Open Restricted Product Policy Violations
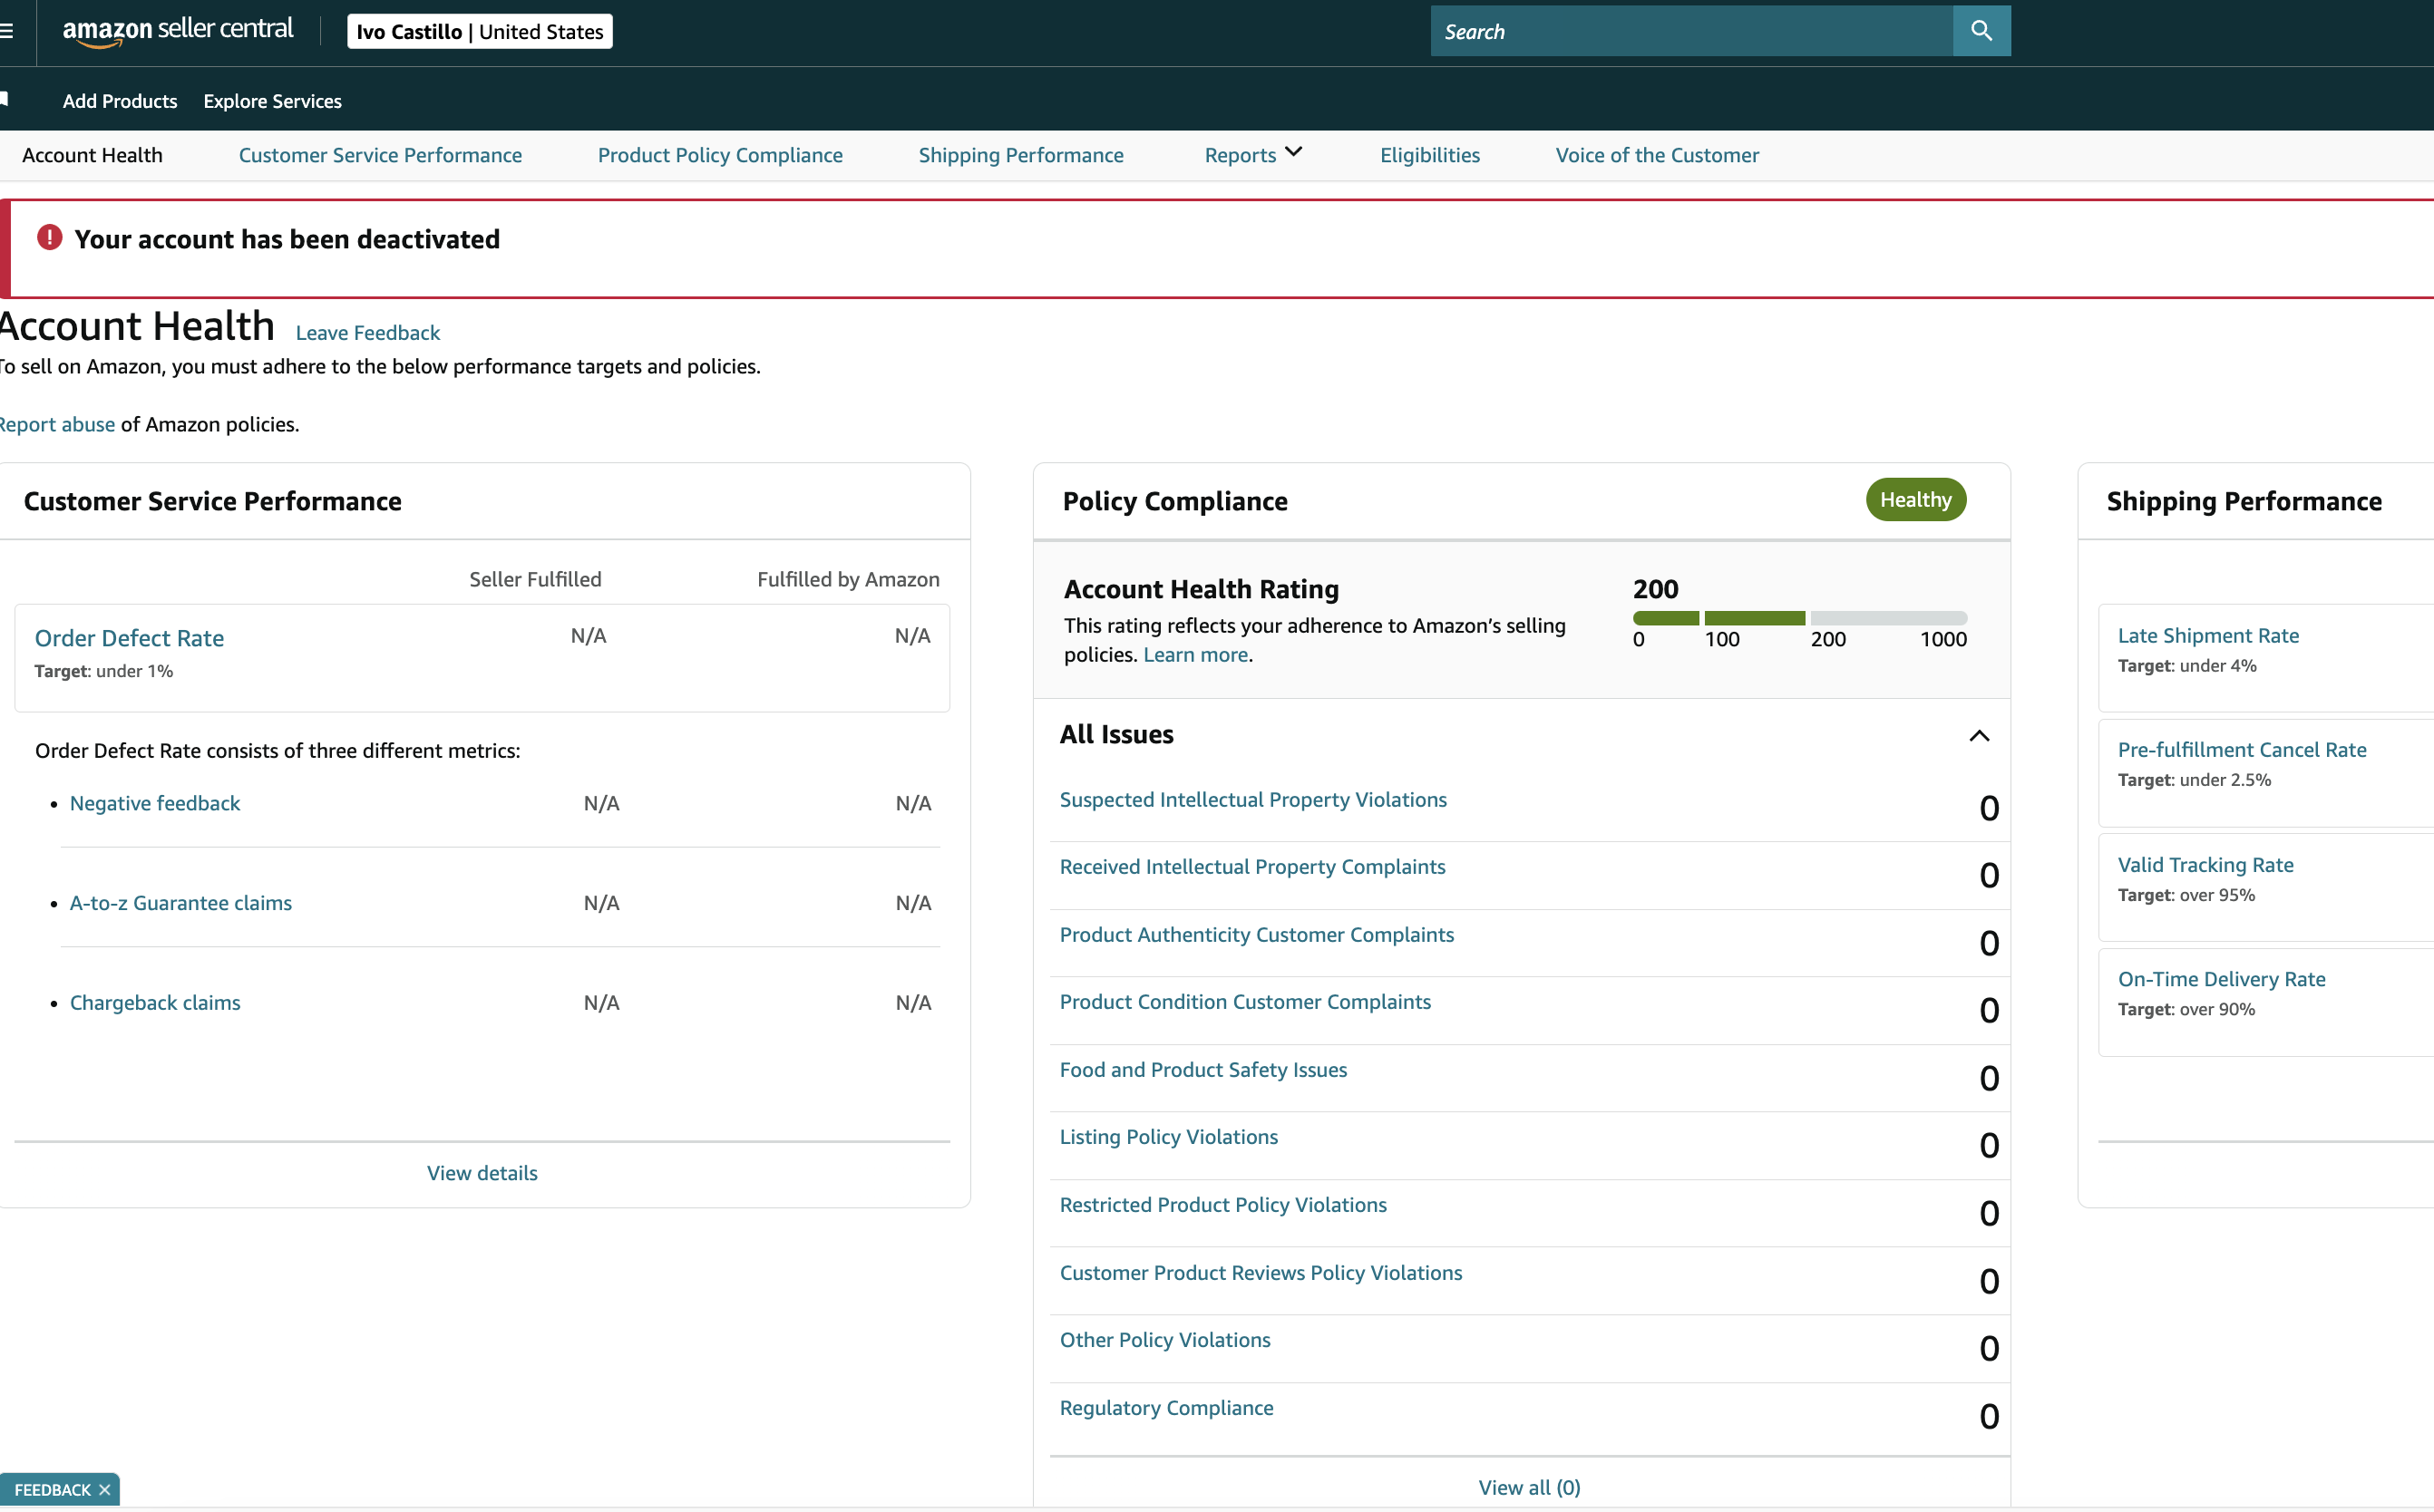The width and height of the screenshot is (2434, 1512). tap(1223, 1204)
